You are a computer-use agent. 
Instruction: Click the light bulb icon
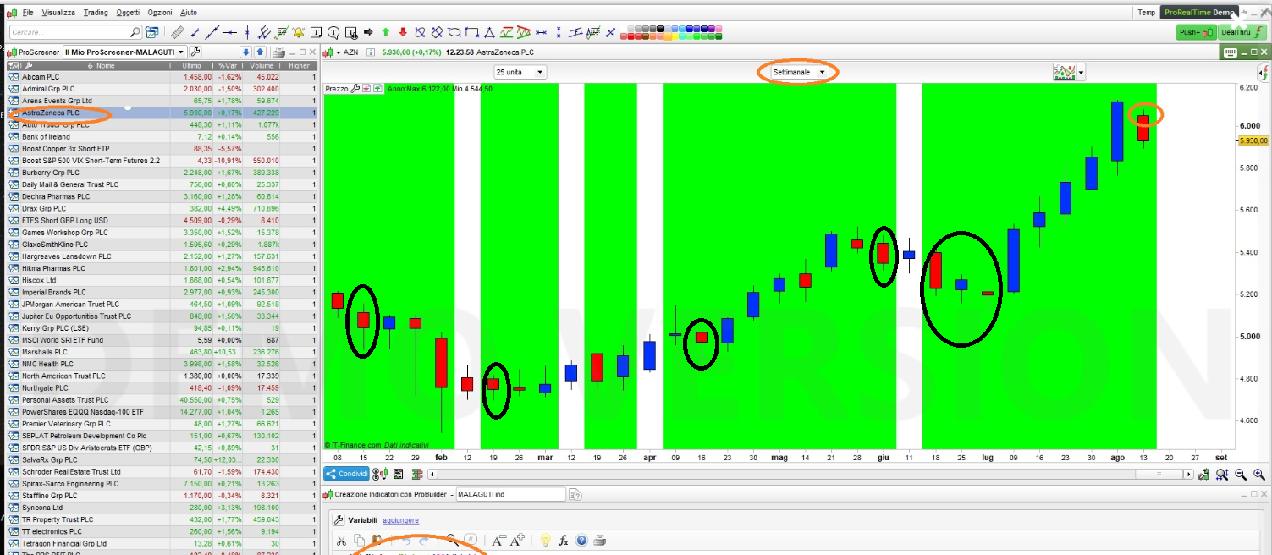545,540
